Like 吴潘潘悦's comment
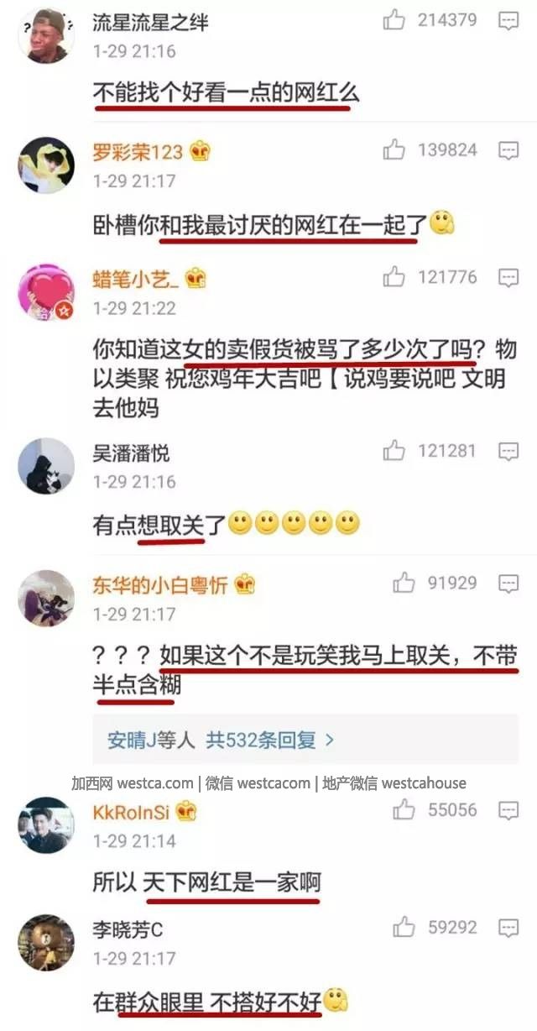This screenshot has height=1031, width=537. click(394, 451)
